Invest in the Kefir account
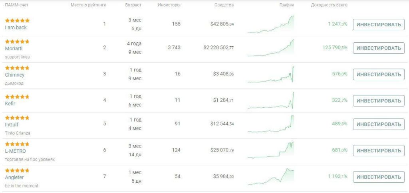Image resolution: width=409 pixels, height=193 pixels. click(379, 100)
